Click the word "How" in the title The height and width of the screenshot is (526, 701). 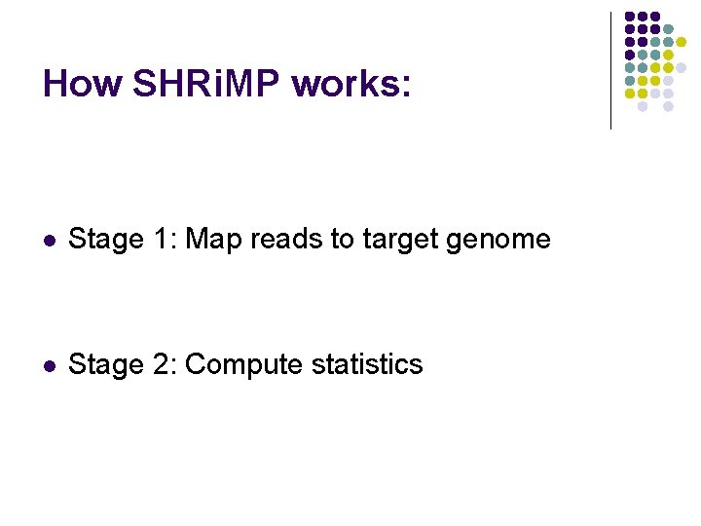[83, 83]
